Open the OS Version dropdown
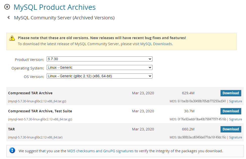246x159 pixels. pos(100,76)
